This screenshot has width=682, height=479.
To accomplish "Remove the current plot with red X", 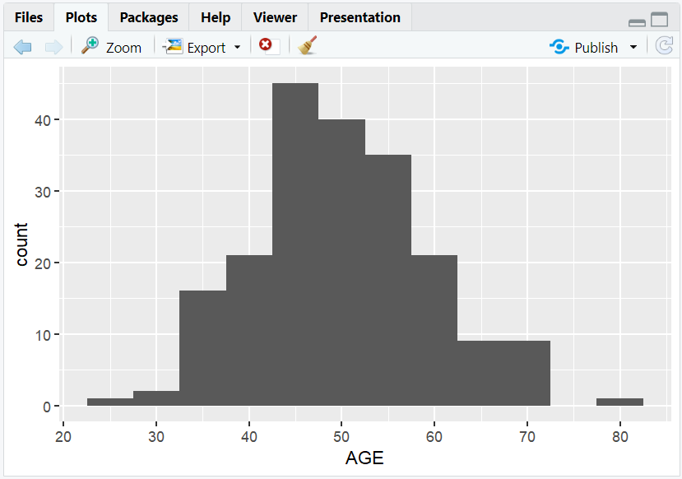I will pyautogui.click(x=264, y=46).
